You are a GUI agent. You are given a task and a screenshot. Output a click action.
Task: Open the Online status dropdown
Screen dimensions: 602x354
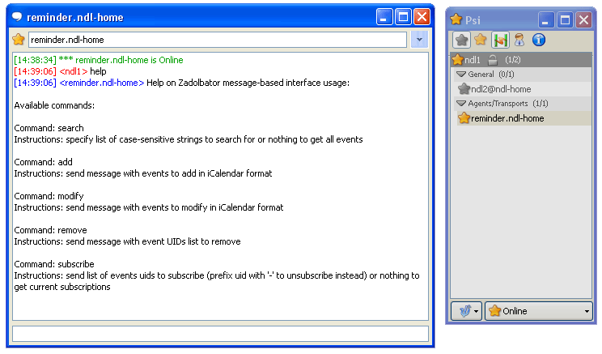point(539,310)
